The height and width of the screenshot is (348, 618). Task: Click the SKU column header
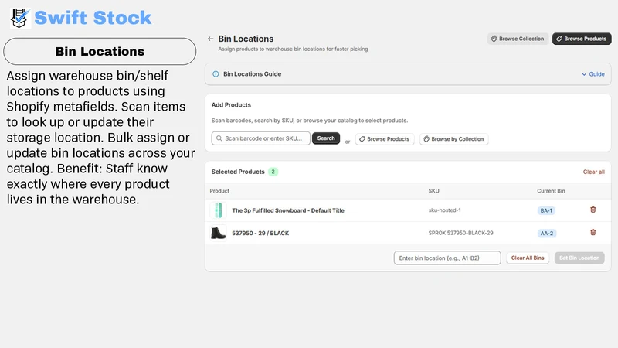tap(433, 191)
